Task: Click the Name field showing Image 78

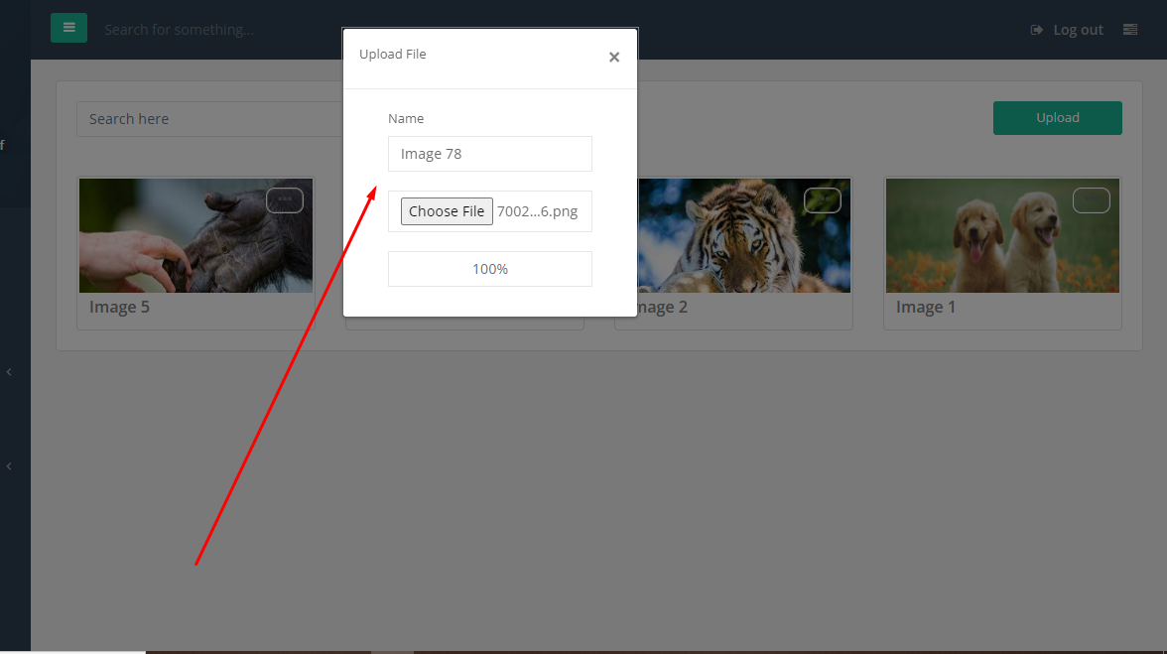Action: click(x=489, y=153)
